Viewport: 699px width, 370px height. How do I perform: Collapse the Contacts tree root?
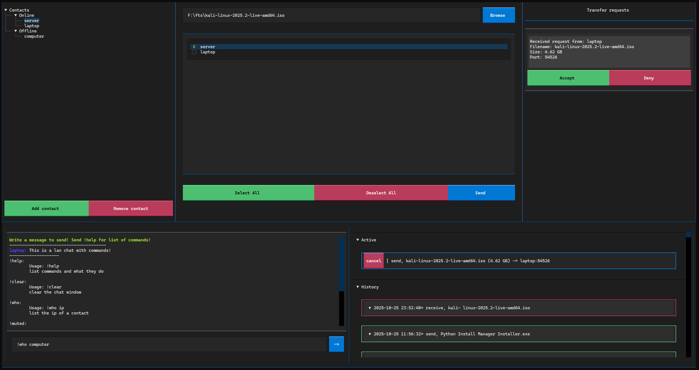pos(5,10)
